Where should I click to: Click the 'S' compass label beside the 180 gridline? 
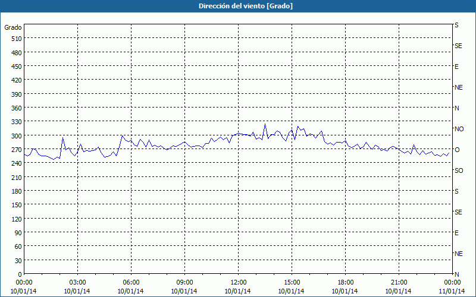click(x=456, y=191)
